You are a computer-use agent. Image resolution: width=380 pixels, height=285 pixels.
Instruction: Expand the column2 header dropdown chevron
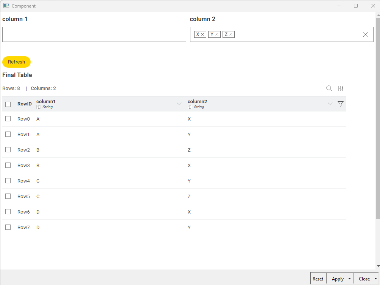coord(330,104)
